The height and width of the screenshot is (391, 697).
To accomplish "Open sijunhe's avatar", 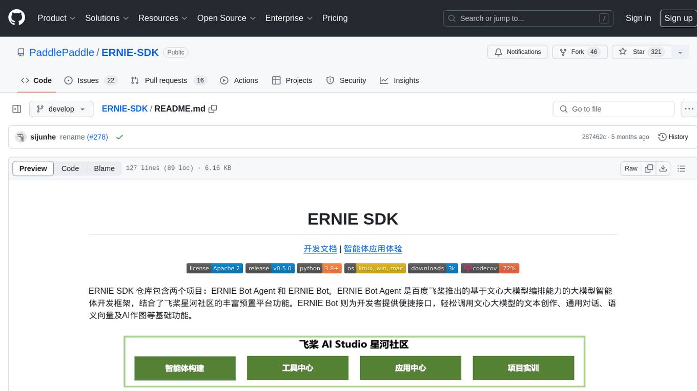I will coord(21,137).
